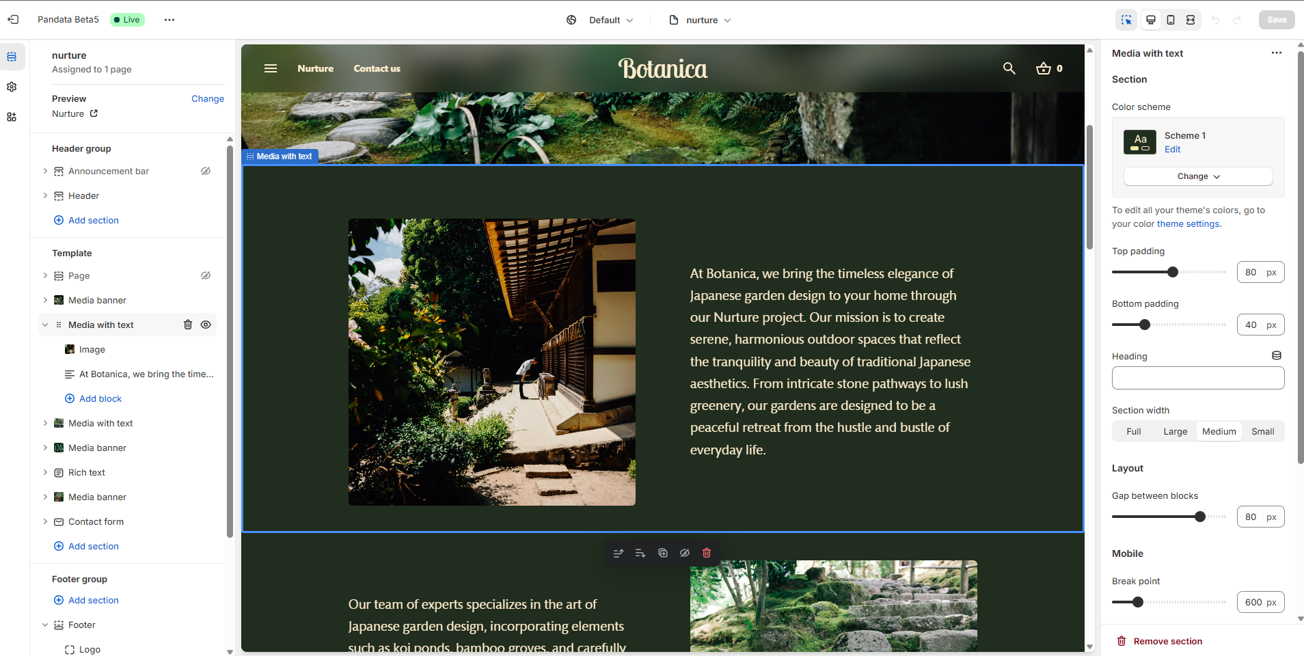Expand the Rich text section
Screen dimensions: 1304x656
(x=45, y=472)
